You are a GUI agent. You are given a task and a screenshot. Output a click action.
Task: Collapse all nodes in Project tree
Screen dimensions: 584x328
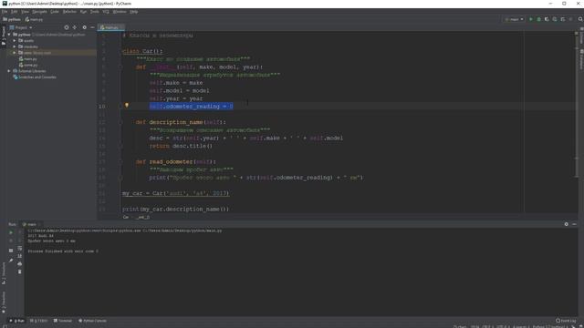(75, 27)
